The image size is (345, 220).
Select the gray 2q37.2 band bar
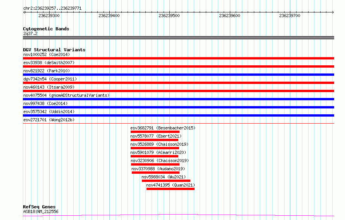(x=178, y=38)
